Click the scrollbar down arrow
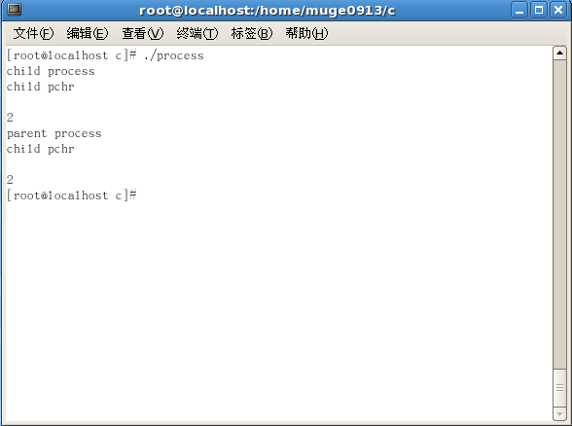 [559, 413]
